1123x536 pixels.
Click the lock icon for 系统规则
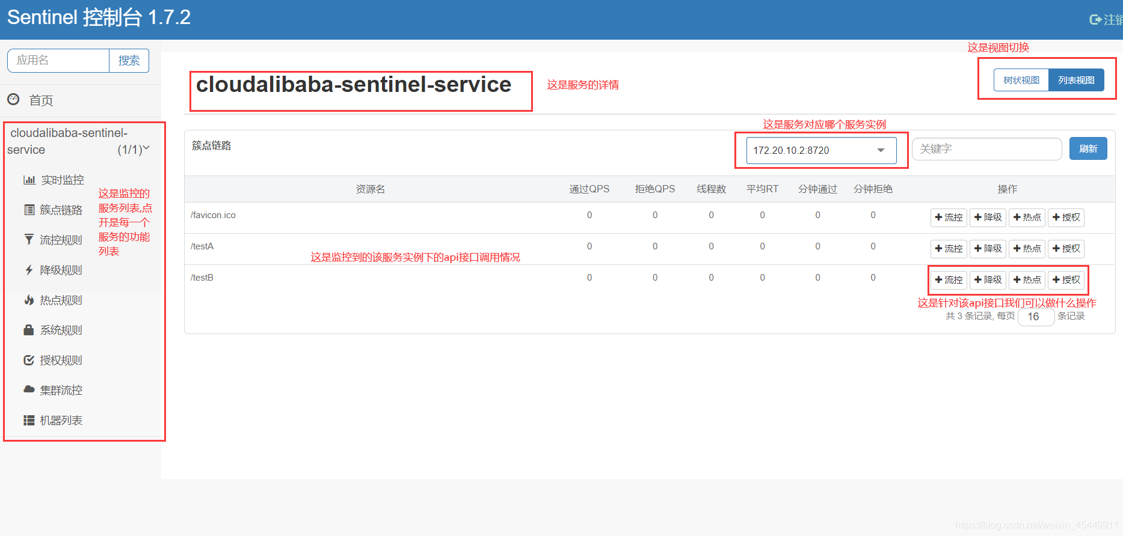[x=28, y=330]
